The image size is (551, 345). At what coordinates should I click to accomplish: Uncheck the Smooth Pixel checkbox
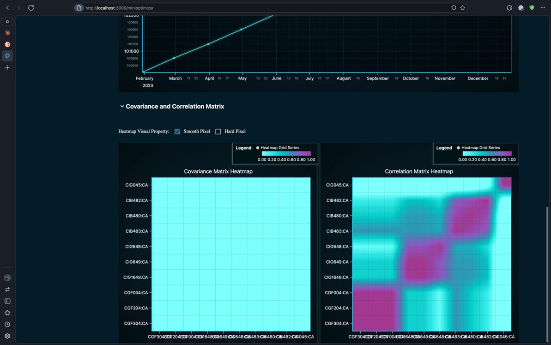[177, 132]
